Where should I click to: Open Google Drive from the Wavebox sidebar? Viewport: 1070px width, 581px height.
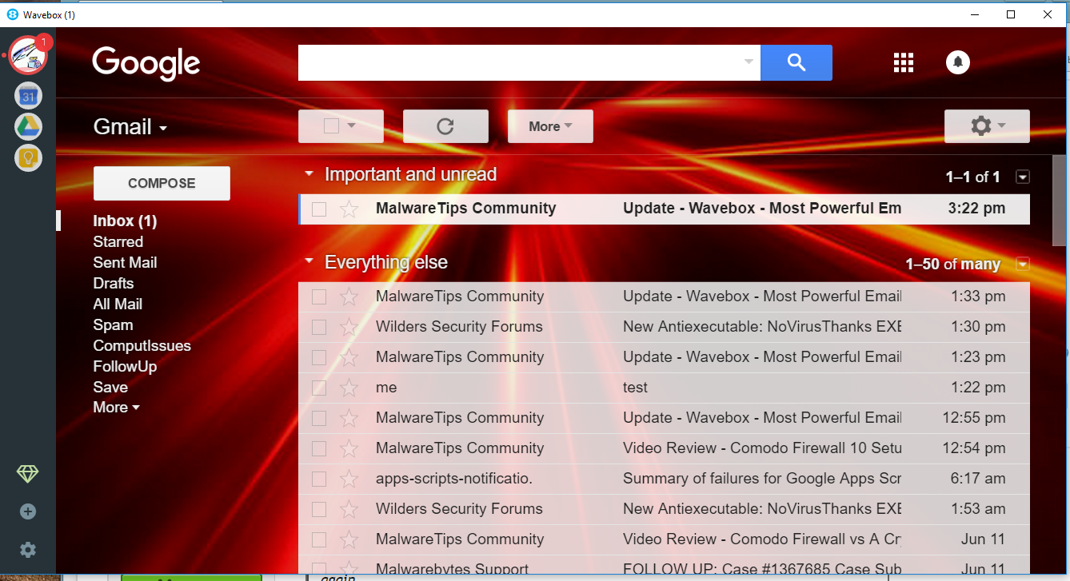[x=28, y=126]
